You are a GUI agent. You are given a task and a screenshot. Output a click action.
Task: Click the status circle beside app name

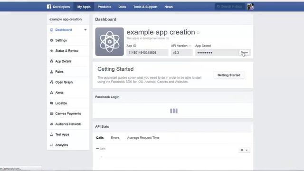[198, 33]
